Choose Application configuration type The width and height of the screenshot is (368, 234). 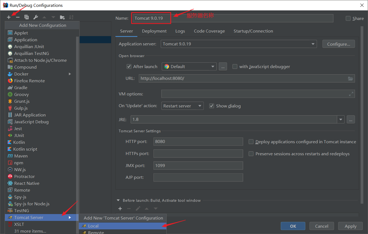coord(40,40)
